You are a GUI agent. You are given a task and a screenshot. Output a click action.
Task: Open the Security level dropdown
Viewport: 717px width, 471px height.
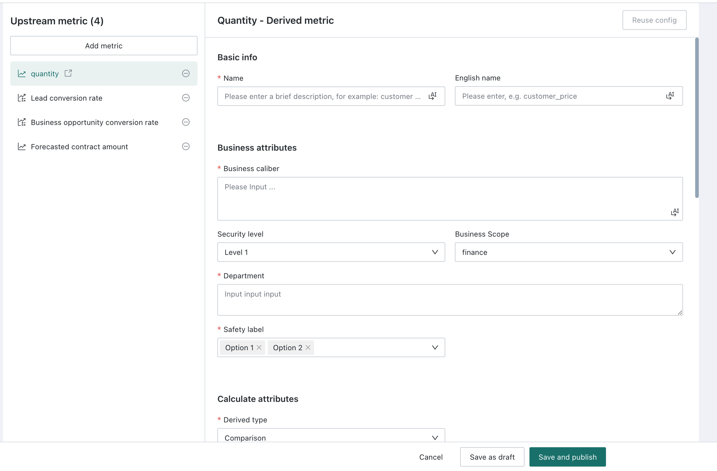(331, 252)
